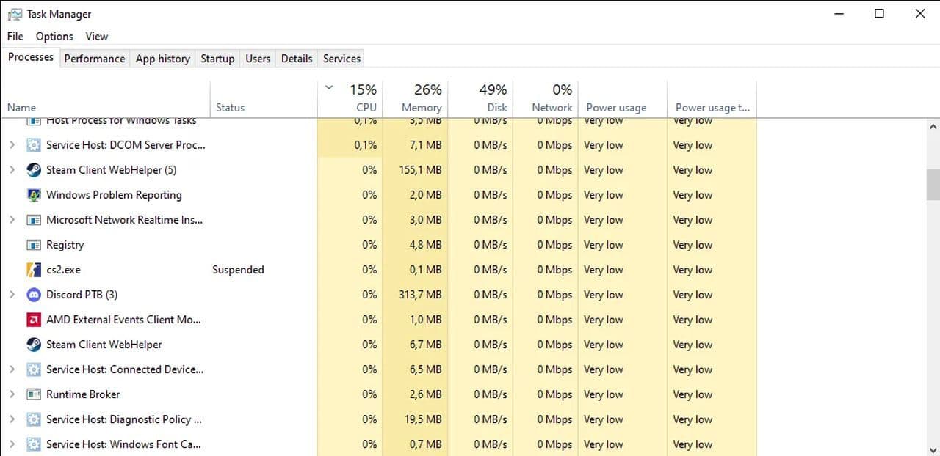Click the vertical scrollbar thumb
The width and height of the screenshot is (940, 456).
click(933, 184)
